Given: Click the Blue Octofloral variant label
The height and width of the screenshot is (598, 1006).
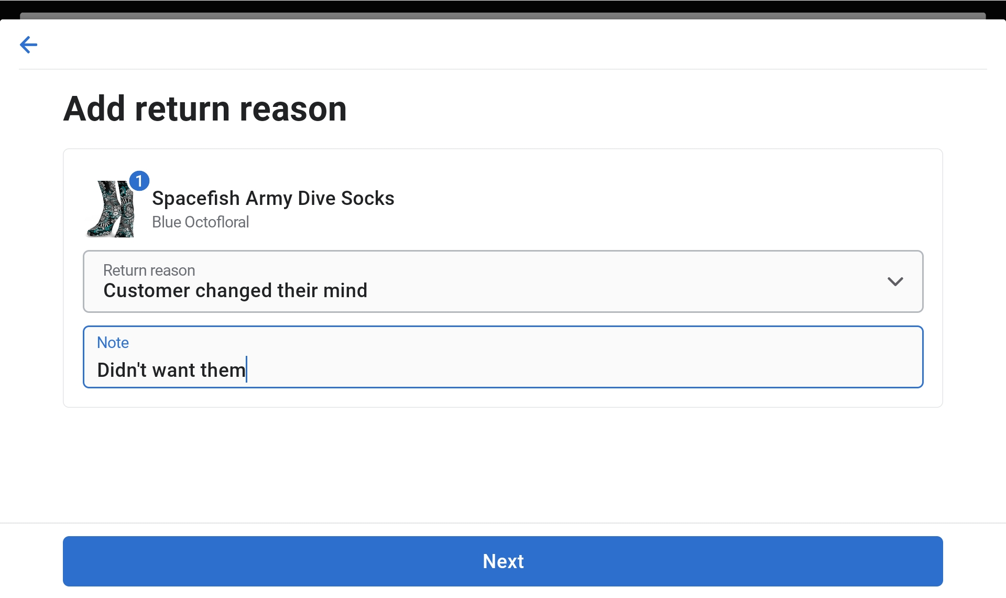Looking at the screenshot, I should tap(200, 222).
